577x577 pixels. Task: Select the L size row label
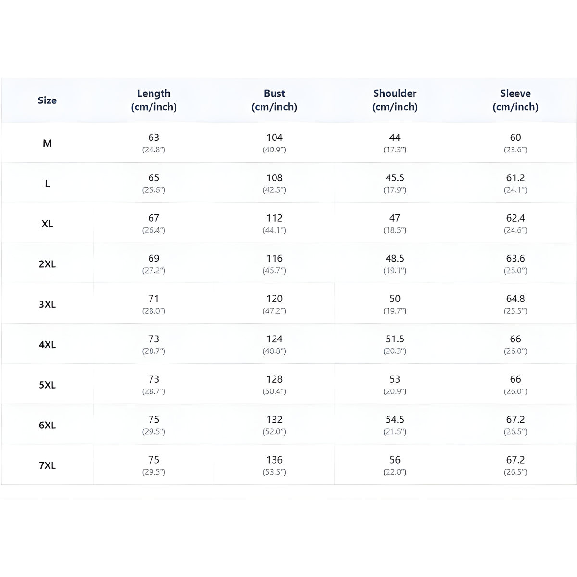(x=47, y=184)
